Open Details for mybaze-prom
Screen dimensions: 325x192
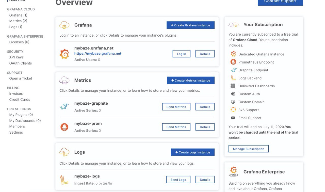click(205, 127)
